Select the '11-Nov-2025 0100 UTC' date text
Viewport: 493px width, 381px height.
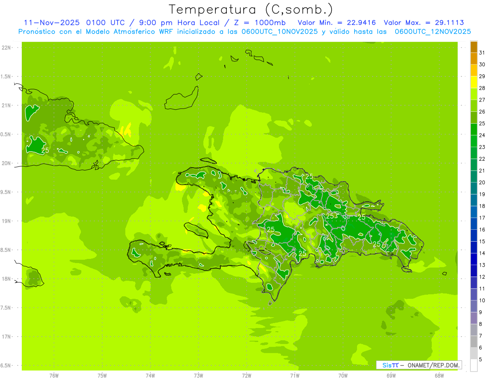pos(74,23)
